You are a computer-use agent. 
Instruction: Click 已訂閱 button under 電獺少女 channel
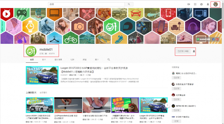click(176, 78)
